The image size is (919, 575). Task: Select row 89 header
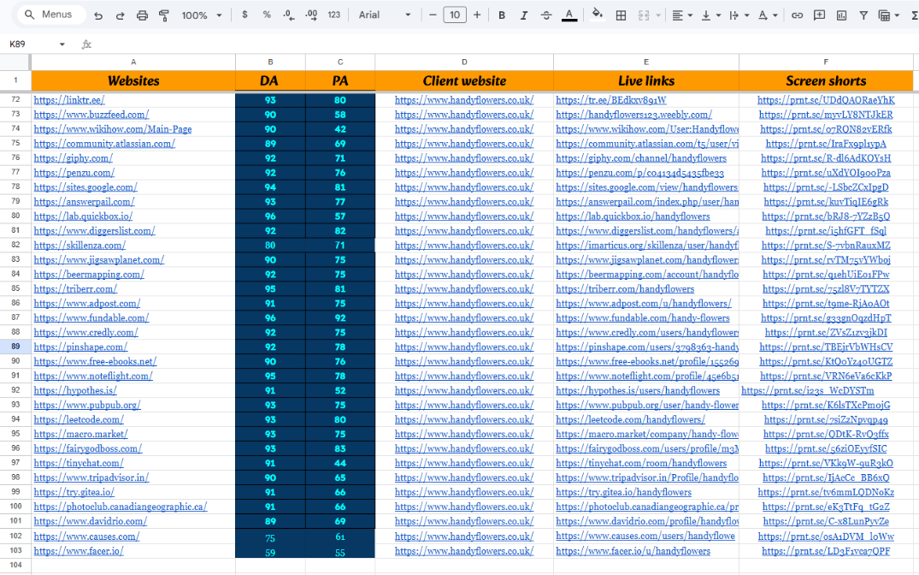pyautogui.click(x=15, y=347)
